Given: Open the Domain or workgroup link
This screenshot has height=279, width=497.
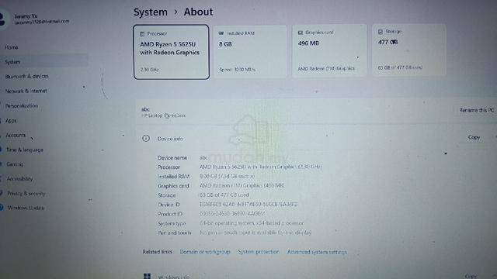Looking at the screenshot, I should tap(205, 252).
